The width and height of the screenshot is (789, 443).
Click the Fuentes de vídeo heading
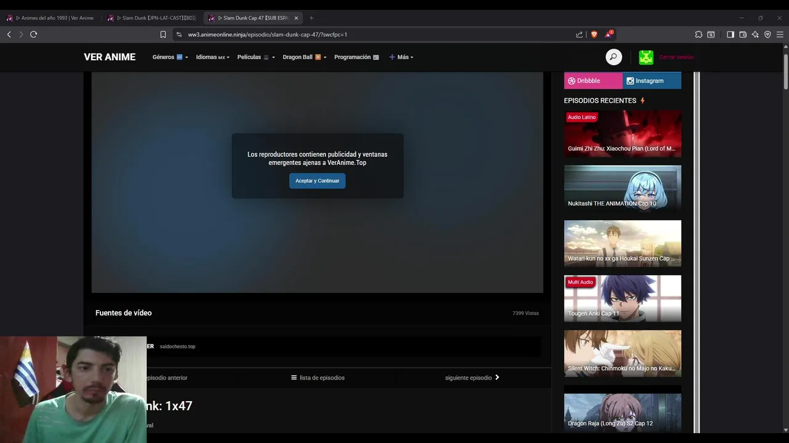click(x=123, y=313)
